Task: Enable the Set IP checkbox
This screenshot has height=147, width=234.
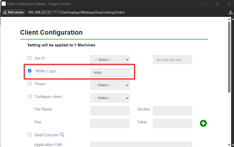Action: click(29, 58)
